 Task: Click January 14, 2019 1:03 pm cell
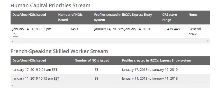[x=32, y=31]
